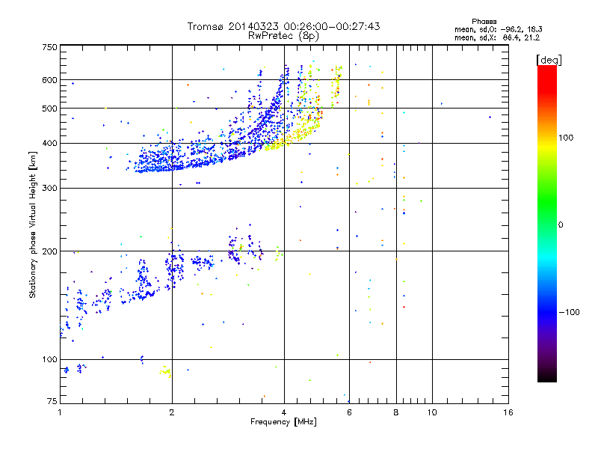
Task: Click the '[deg]' colorbar unit label
Action: (549, 60)
